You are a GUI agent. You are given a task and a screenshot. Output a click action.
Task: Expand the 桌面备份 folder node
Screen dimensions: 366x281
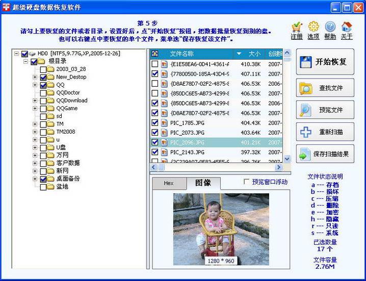click(35, 179)
